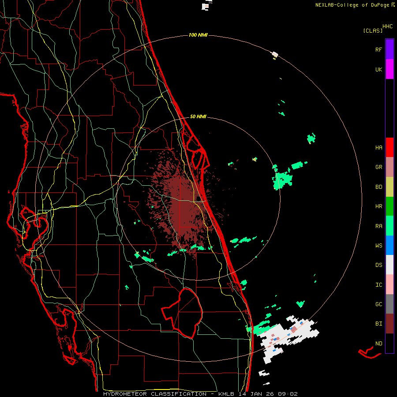Screen dimensions: 397x397
Task: Click the GR legend label
Action: 378,167
